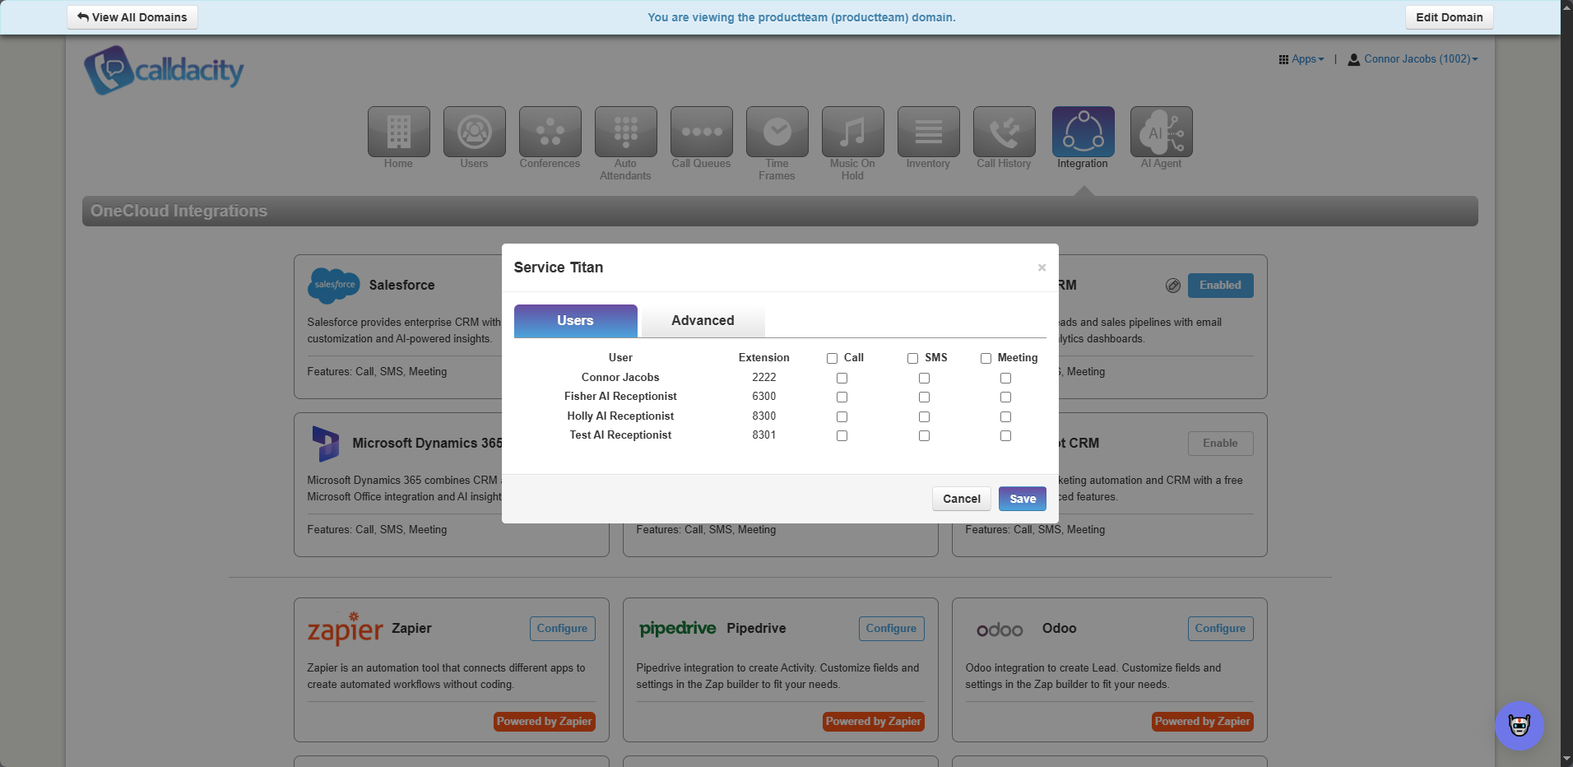
Task: Open Connor Jacobs (1002) user menu
Action: coord(1413,59)
